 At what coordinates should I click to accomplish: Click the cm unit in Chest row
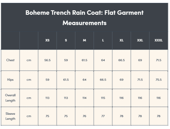29,60
